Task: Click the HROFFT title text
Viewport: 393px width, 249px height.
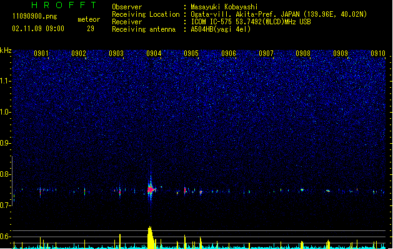Action: coord(64,5)
